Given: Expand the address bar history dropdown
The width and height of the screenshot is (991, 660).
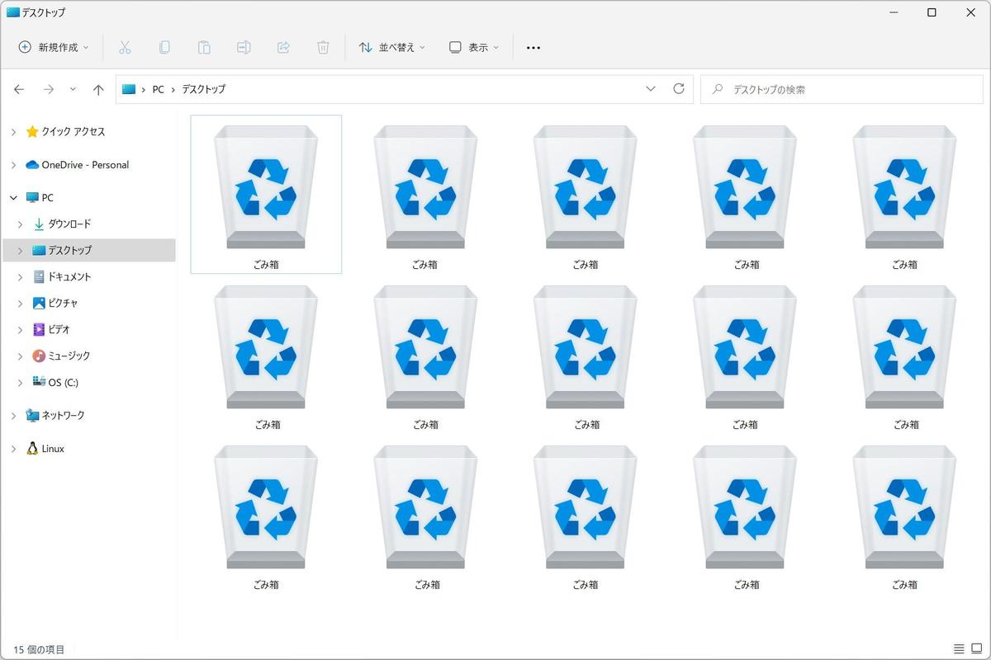Looking at the screenshot, I should point(651,89).
